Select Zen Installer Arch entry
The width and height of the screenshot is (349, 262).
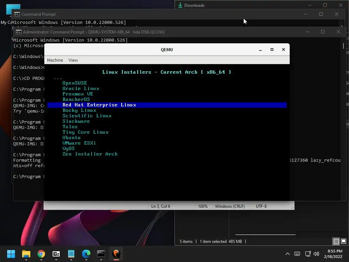90,154
